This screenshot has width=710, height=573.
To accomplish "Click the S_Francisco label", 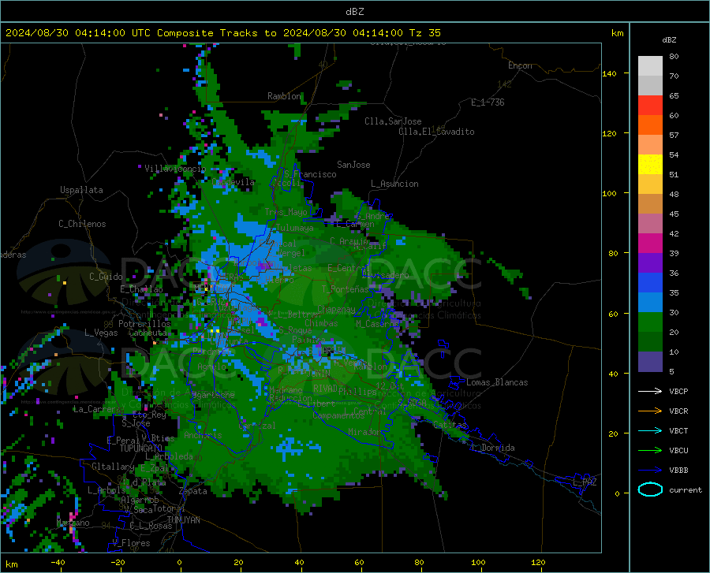I will (x=310, y=174).
